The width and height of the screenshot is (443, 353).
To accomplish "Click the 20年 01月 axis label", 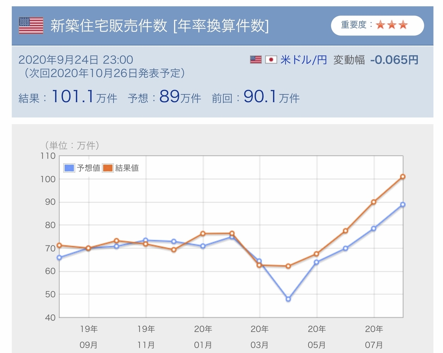I will [x=203, y=337].
